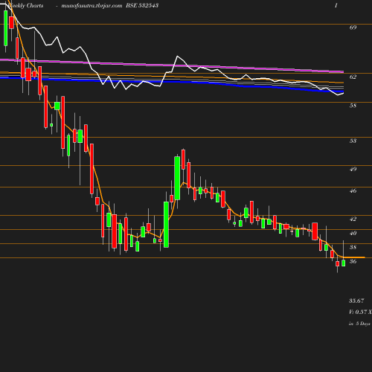This screenshot has height=372, width=372.
Task: Click the 'V: 0.57 X' volume text
Action: [x=360, y=312]
